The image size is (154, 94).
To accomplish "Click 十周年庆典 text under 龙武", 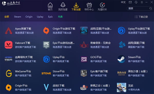I will [134, 90].
